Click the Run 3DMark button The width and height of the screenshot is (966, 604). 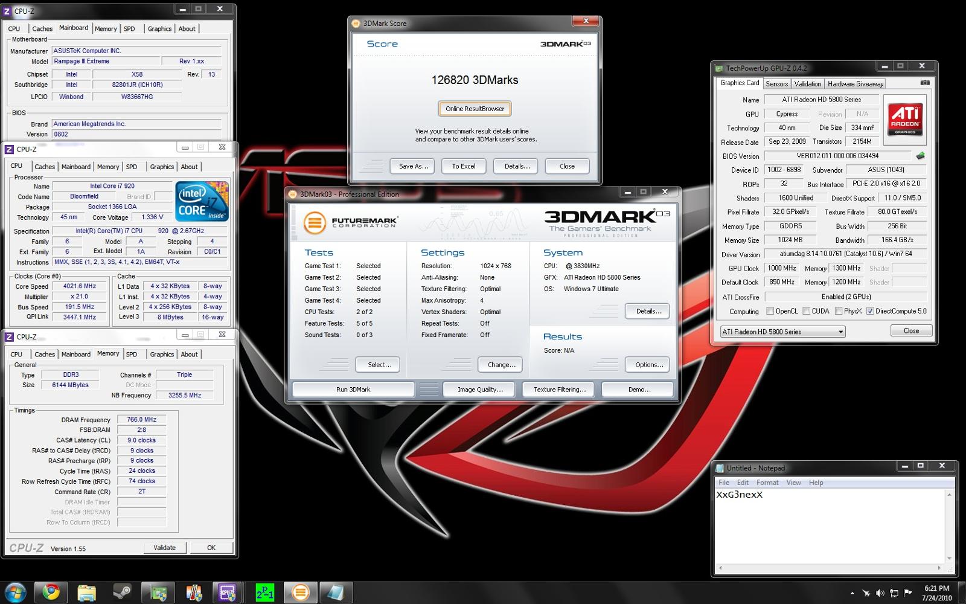click(x=353, y=390)
